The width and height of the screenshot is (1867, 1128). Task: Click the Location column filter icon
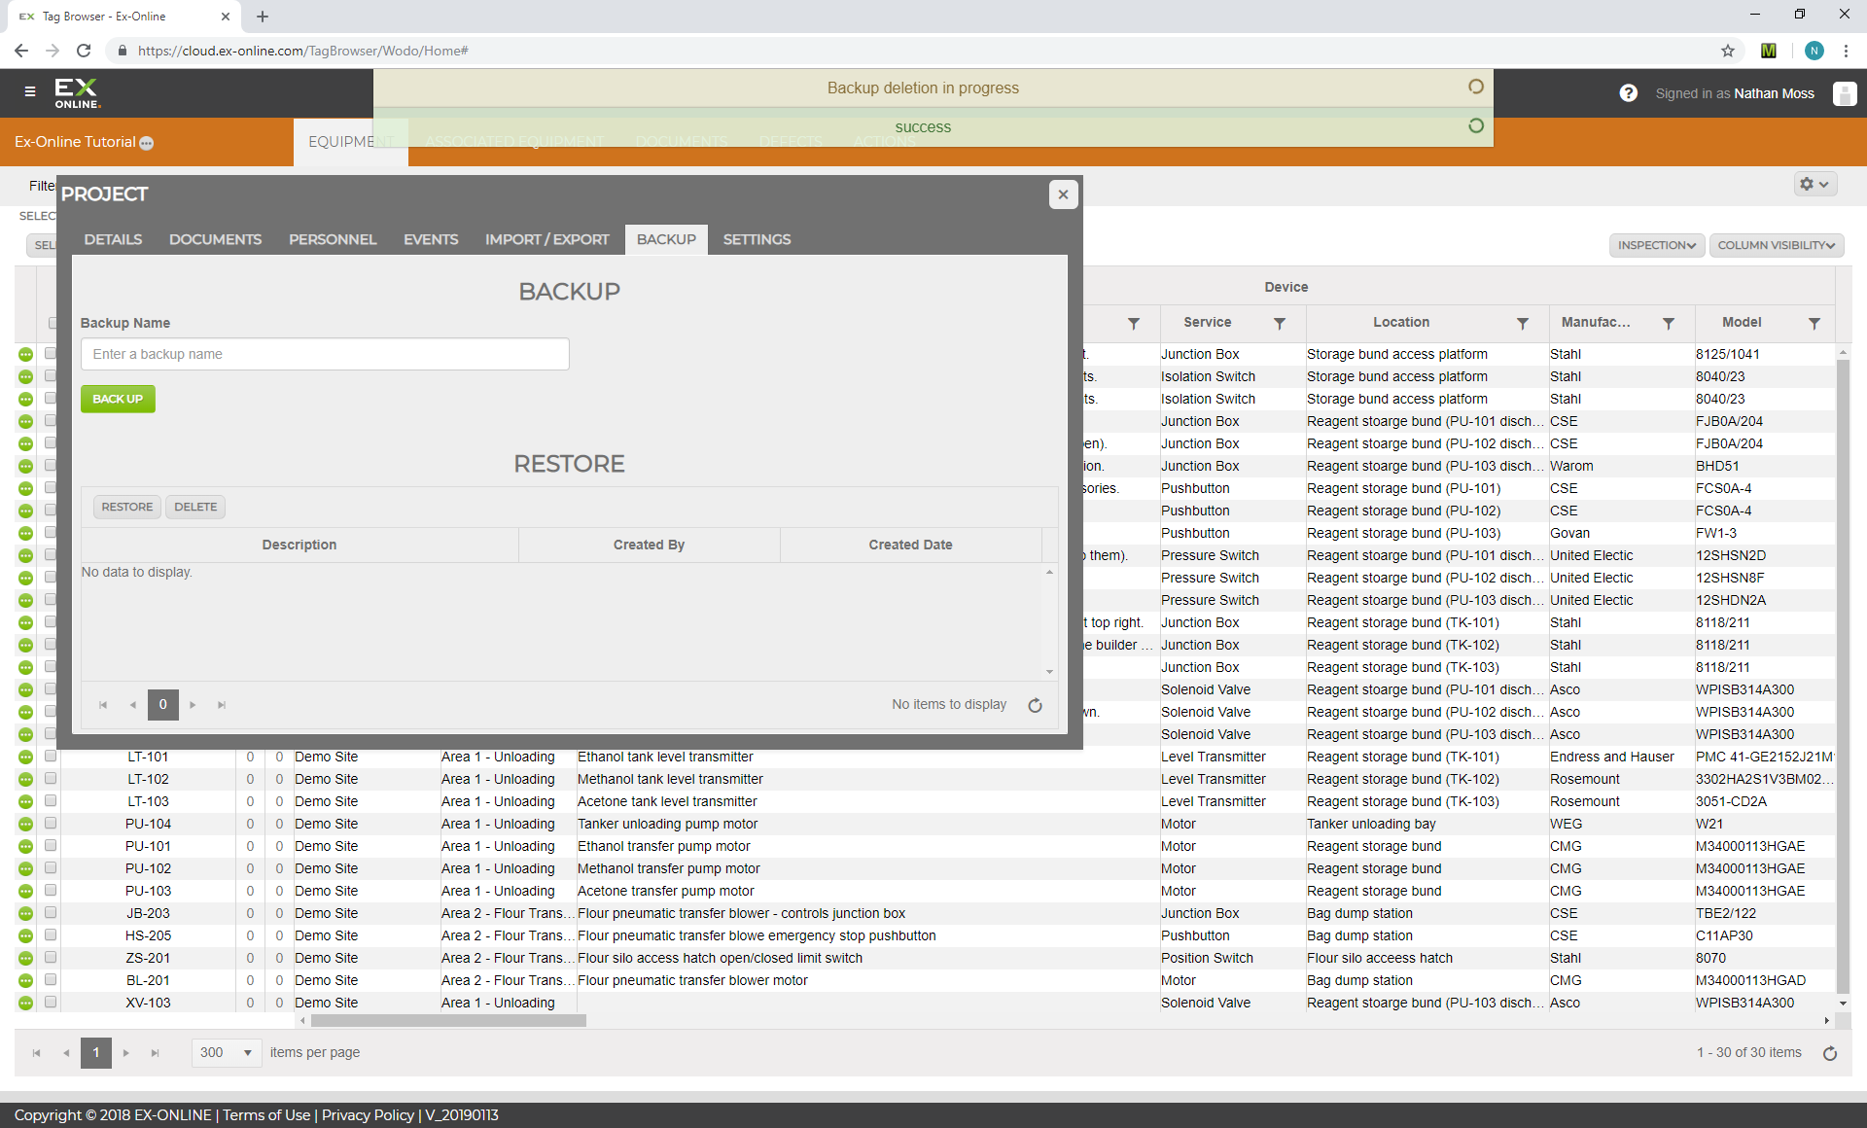coord(1523,324)
